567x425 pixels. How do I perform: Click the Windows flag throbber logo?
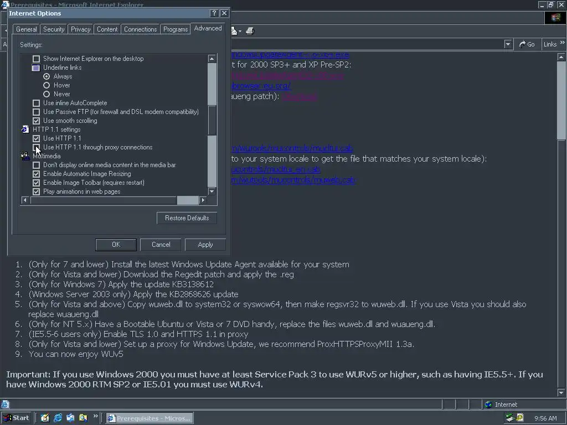[555, 18]
